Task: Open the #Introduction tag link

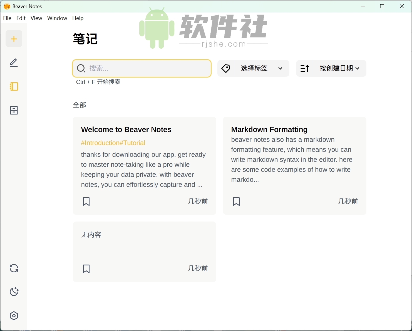Action: [x=100, y=143]
